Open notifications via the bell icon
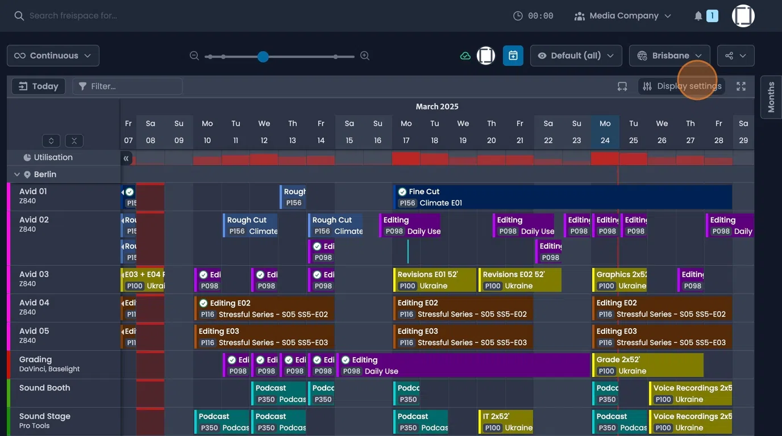The image size is (782, 436). [x=698, y=15]
